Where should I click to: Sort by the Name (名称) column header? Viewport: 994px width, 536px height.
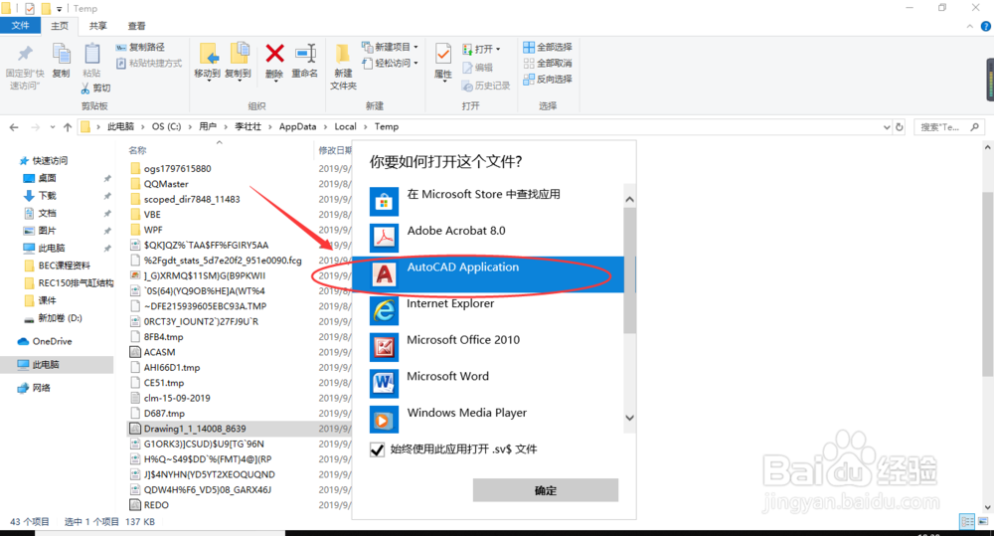click(137, 150)
